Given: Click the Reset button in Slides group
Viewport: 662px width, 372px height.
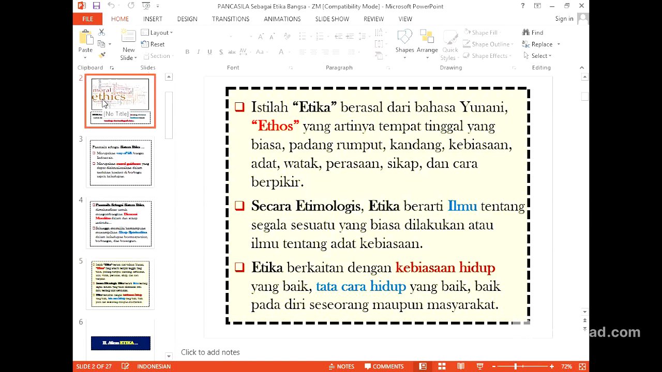Looking at the screenshot, I should coord(153,44).
